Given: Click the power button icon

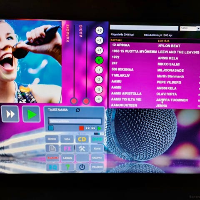Looking at the screenshot, I should point(82,167).
